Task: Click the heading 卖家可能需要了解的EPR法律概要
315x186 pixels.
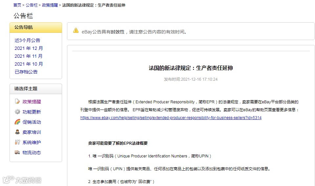Action: (x=118, y=143)
